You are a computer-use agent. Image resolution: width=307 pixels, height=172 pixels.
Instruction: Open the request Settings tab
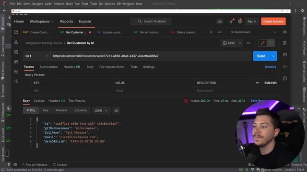coord(149,67)
